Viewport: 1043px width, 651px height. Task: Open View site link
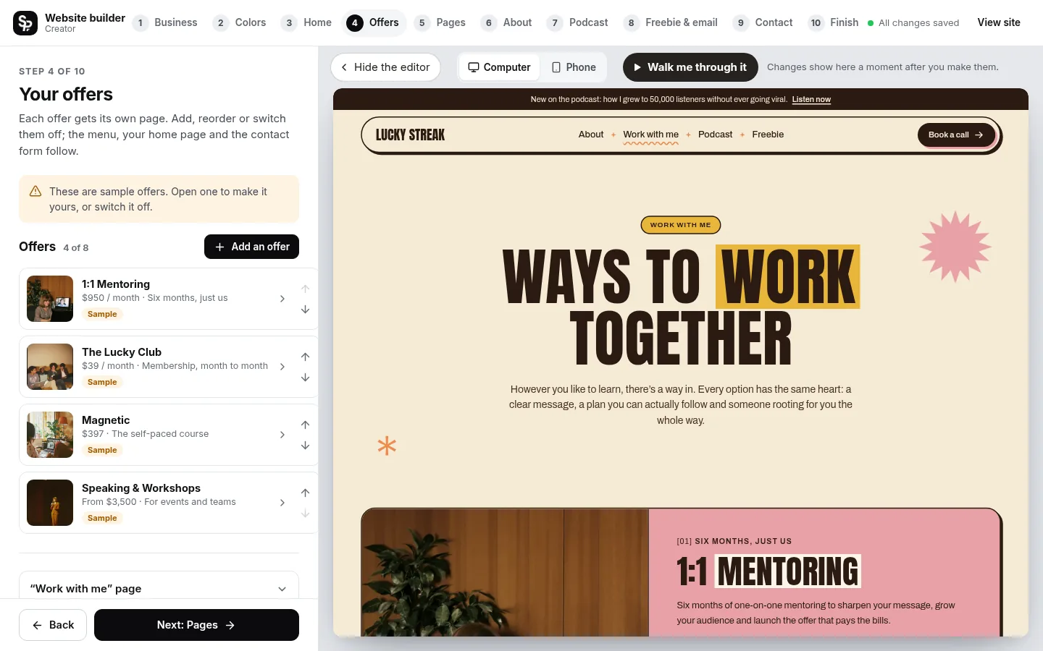click(x=999, y=22)
